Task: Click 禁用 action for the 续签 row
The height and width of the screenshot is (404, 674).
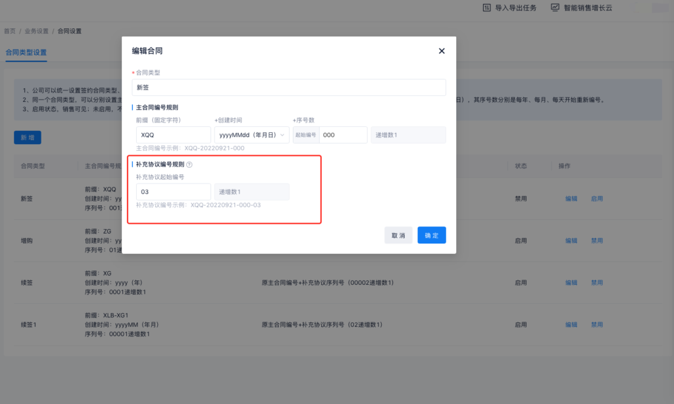Action: (x=596, y=283)
